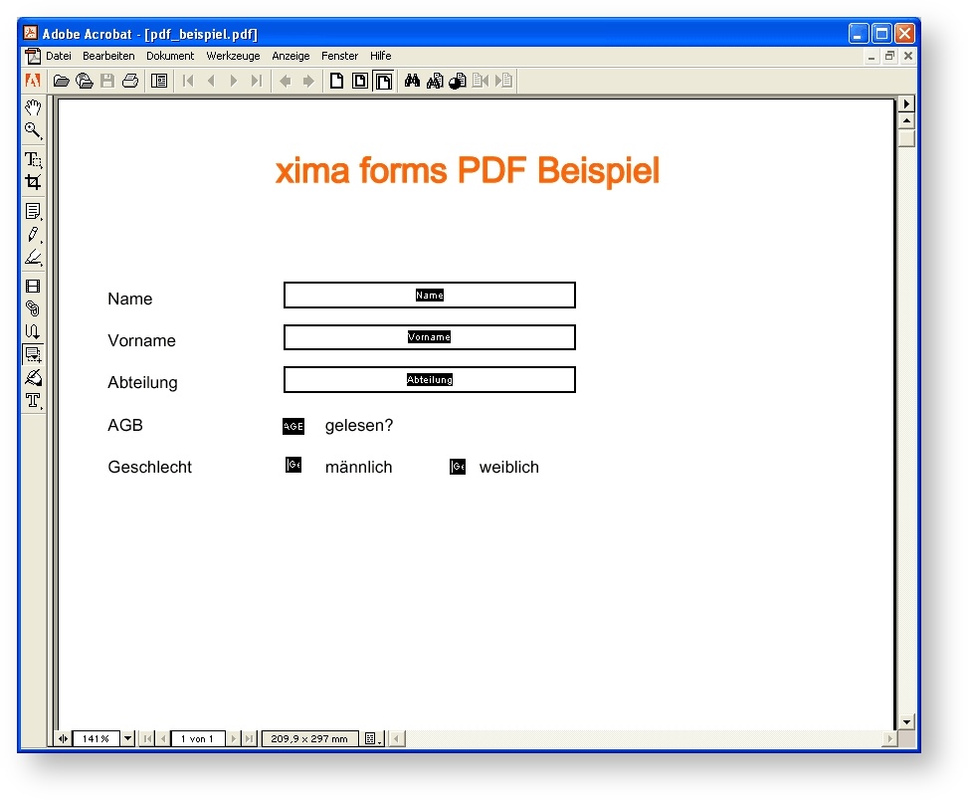Select the männlich radio button
Image resolution: width=969 pixels, height=801 pixels.
point(293,466)
